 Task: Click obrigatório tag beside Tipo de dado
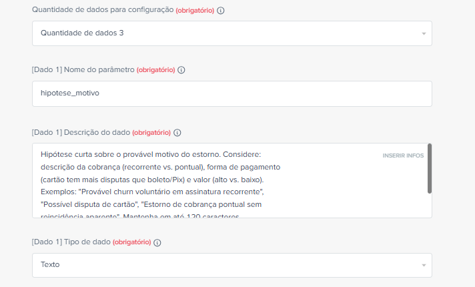click(x=132, y=242)
